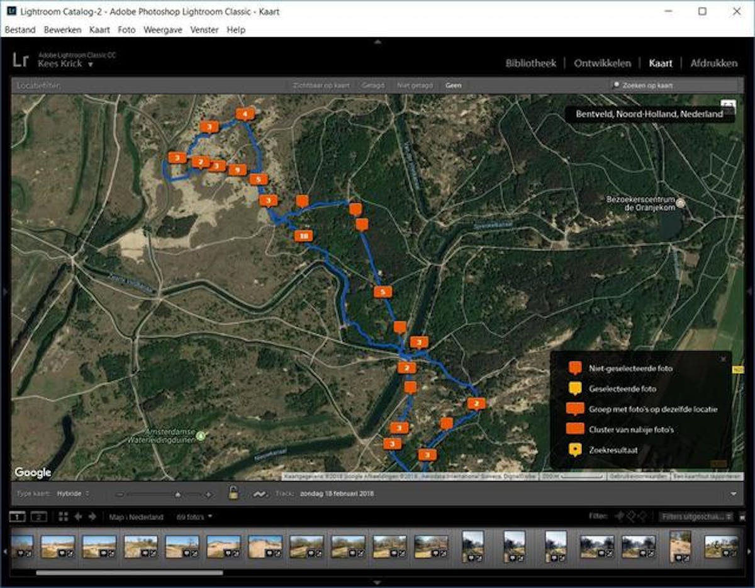Open the Help menu

[x=236, y=30]
